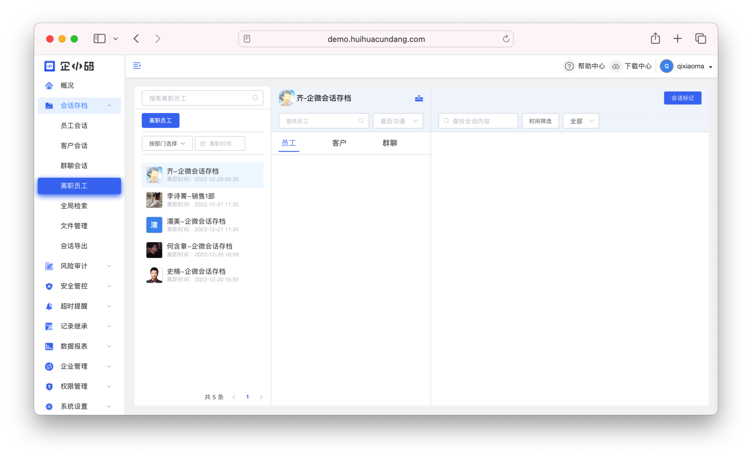Click Safari's share icon

tap(655, 39)
